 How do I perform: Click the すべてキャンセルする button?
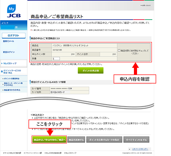click(136, 140)
